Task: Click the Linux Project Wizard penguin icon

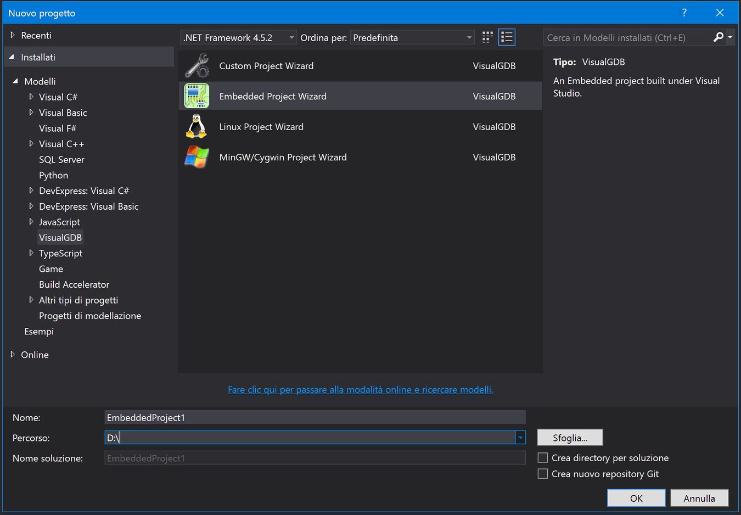Action: click(x=196, y=126)
